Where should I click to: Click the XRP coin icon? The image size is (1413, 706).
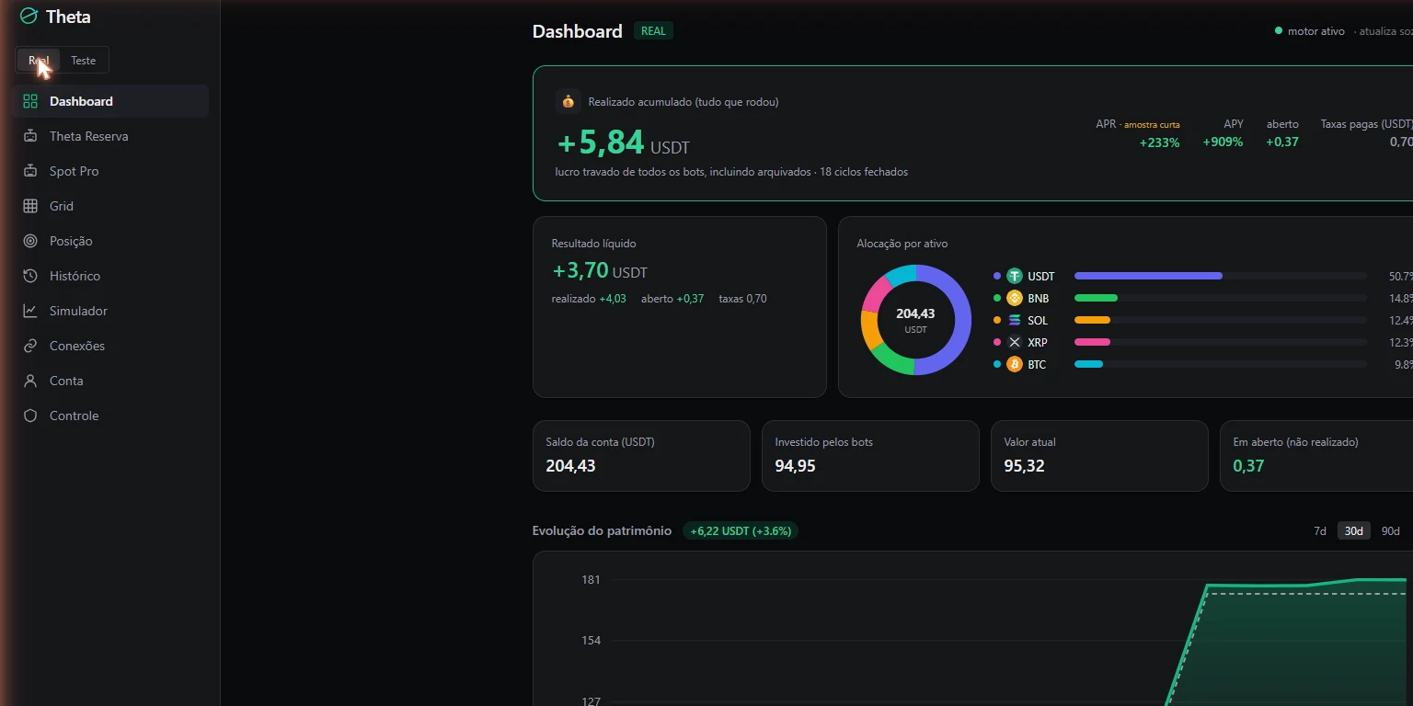[1015, 342]
